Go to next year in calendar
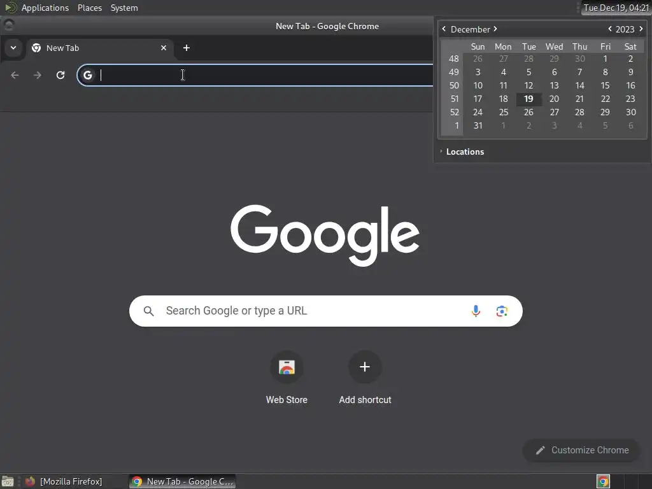The image size is (652, 489). tap(641, 29)
